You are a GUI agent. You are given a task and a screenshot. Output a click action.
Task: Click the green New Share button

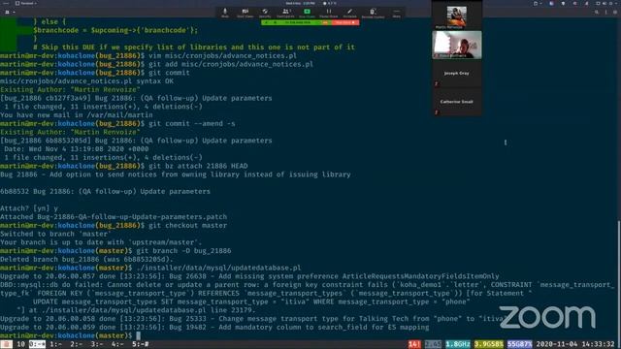pos(307,13)
